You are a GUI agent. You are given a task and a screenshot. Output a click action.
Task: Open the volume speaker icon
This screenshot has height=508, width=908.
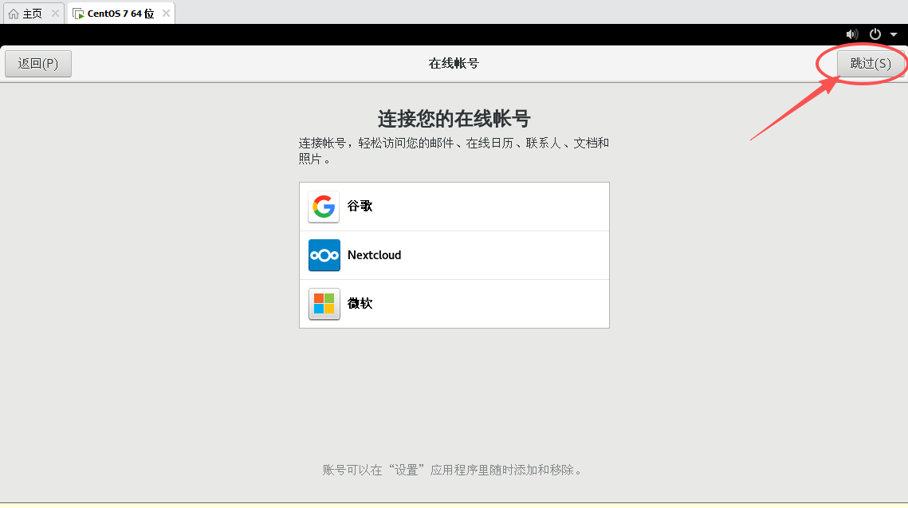852,34
